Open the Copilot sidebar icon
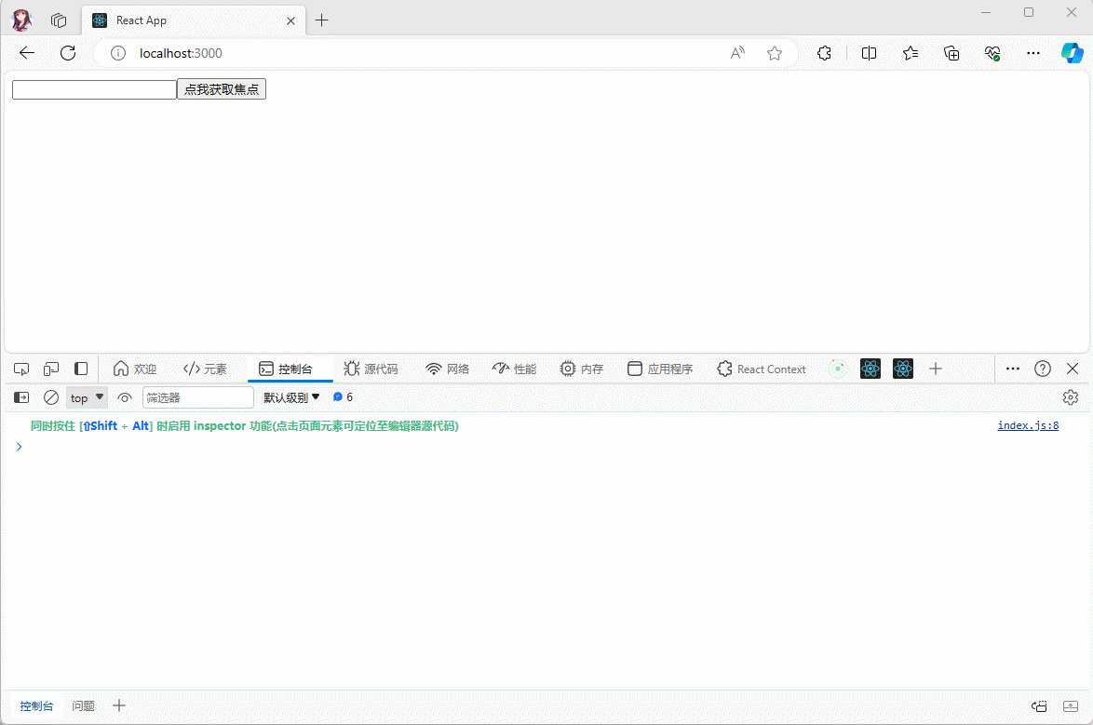 1072,53
